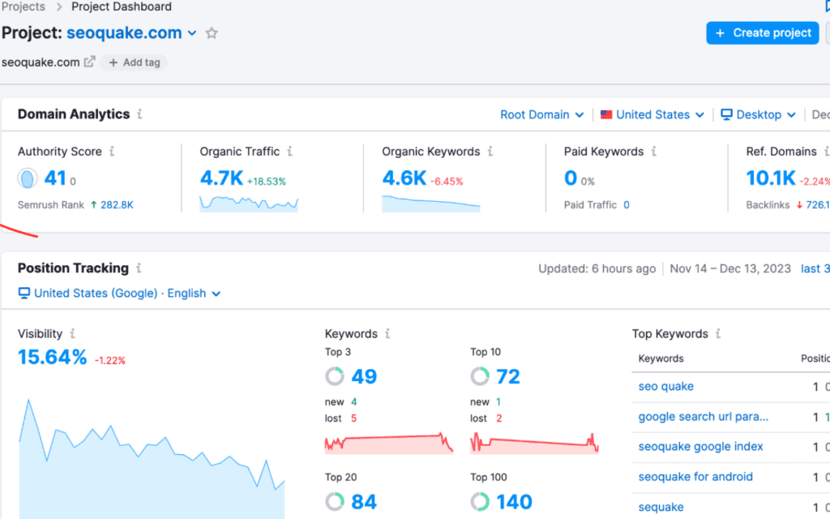
Task: Open Top 20 keywords count 84
Action: pos(364,501)
